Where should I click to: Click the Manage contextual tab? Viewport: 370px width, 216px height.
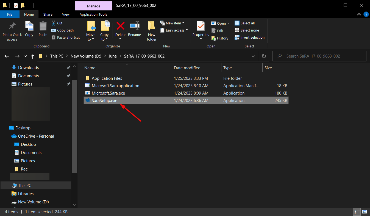pos(93,6)
